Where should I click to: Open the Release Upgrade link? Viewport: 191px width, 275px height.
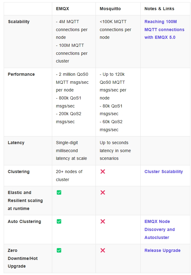point(162,250)
